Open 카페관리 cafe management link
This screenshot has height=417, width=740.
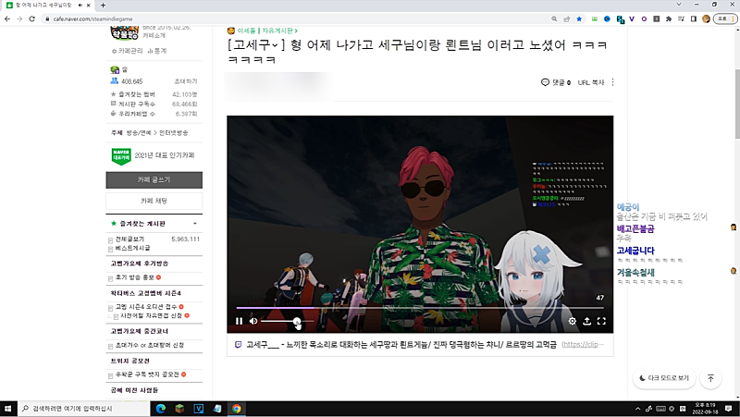click(x=128, y=51)
